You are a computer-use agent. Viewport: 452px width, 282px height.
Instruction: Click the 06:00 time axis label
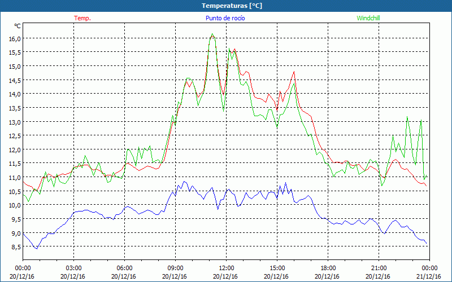(124, 268)
